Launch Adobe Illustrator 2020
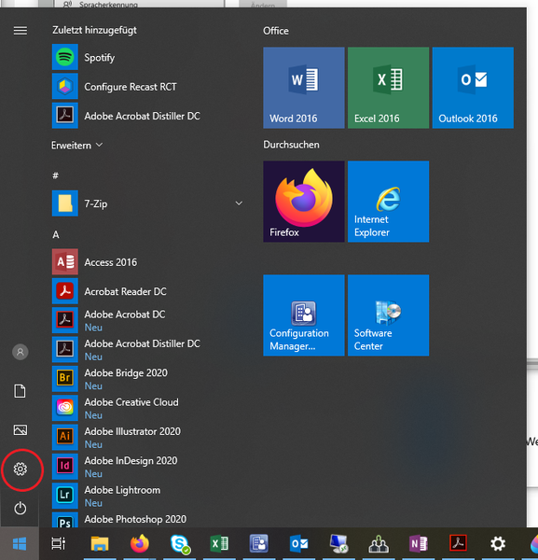This screenshot has width=538, height=560. click(148, 438)
